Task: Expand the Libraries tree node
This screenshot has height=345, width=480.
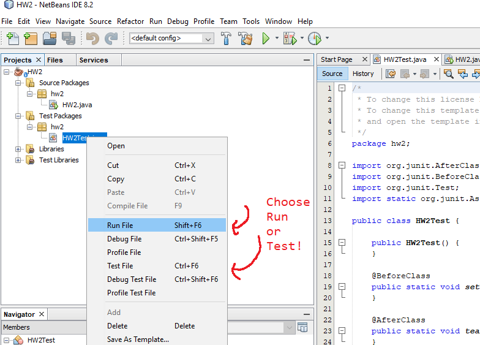Action: tap(18, 150)
